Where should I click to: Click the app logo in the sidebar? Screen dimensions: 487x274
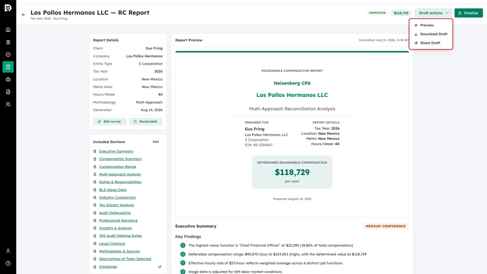point(8,8)
